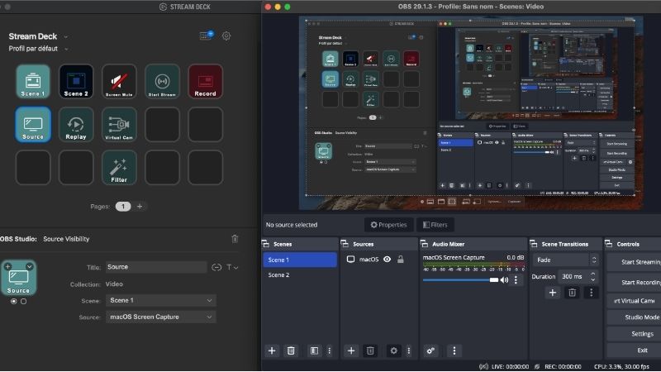The width and height of the screenshot is (661, 372).
Task: Open the Sources toolbar three-dot overflow menu
Action: pyautogui.click(x=408, y=351)
